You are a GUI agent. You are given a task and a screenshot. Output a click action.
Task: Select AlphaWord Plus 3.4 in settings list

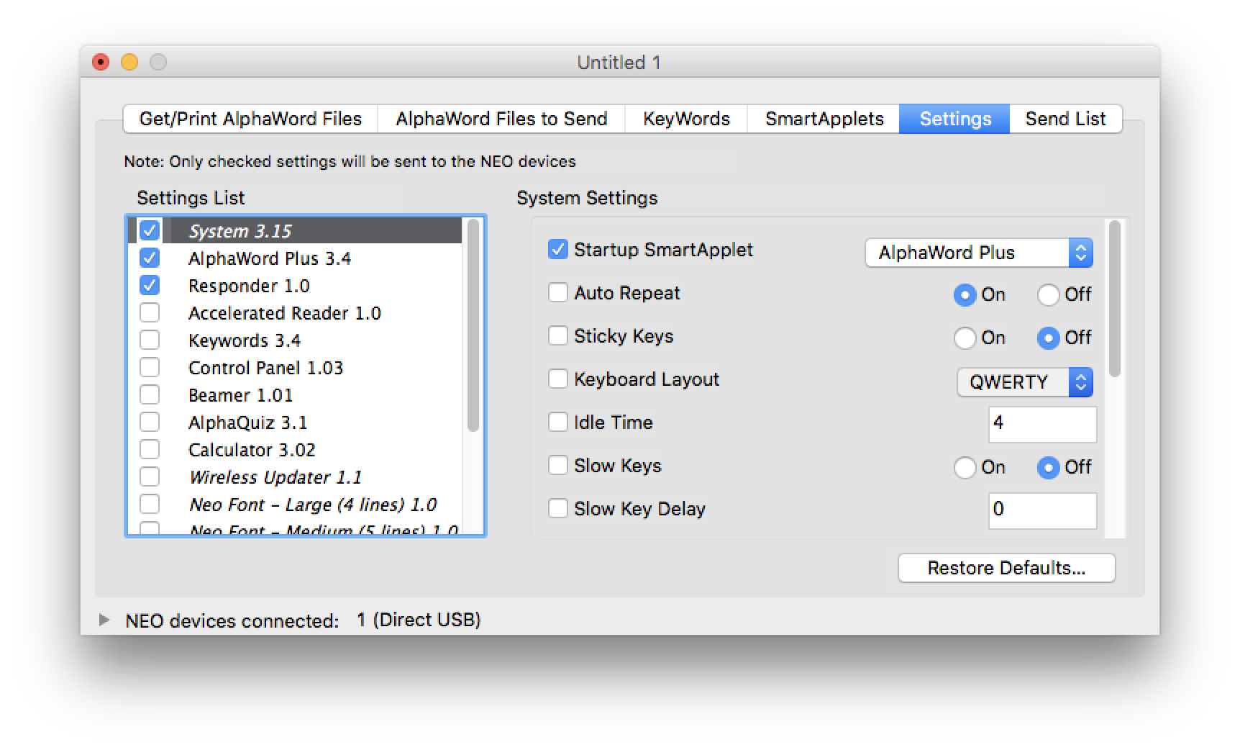click(x=295, y=258)
